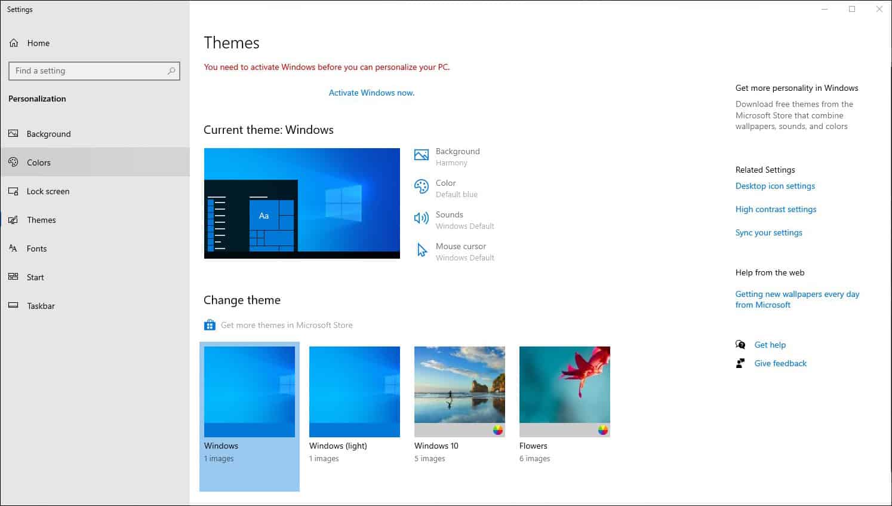Click the Give feedback person icon
Viewport: 892px width, 506px height.
click(740, 363)
